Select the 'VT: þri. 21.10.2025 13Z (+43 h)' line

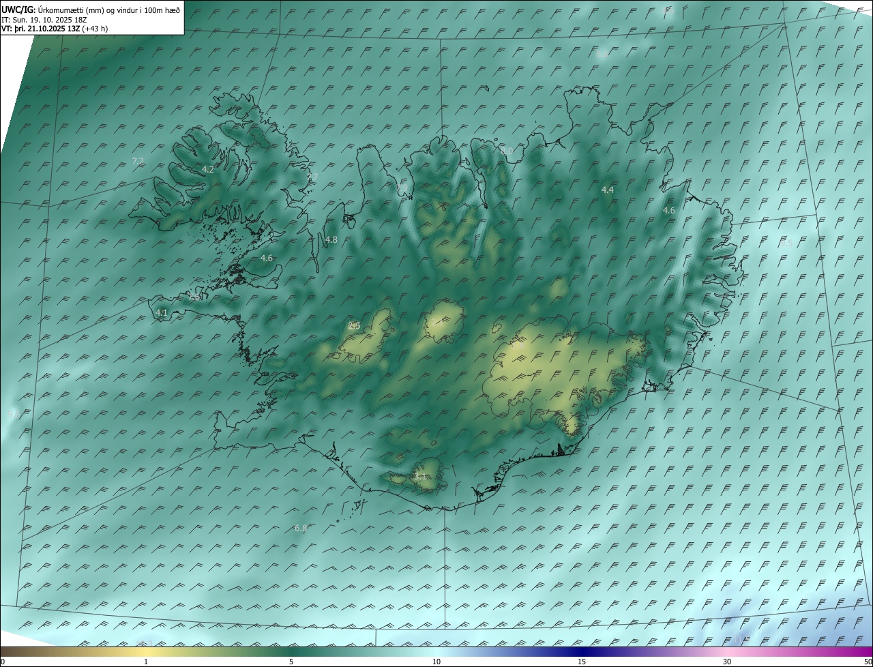point(55,29)
